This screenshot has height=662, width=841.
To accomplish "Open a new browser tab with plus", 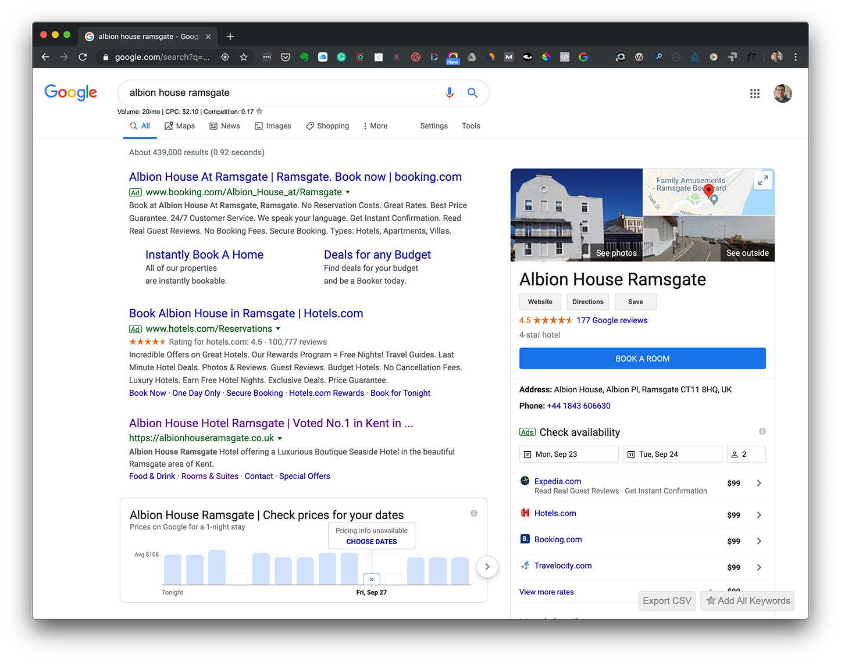I will tap(230, 37).
